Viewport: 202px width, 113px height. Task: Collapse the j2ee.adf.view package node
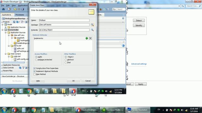[x=9, y=35]
